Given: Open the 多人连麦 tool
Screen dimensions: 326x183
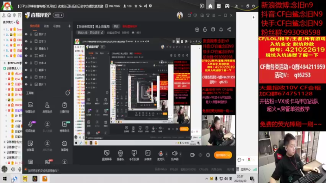Looking at the screenshot, I should 47,126.
